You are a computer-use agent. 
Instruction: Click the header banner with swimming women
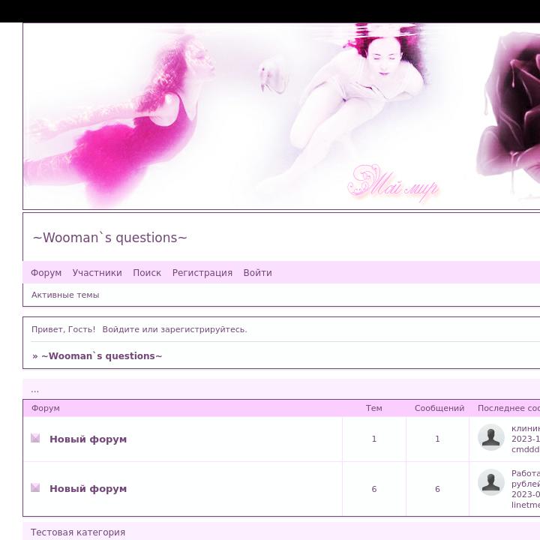[281, 116]
